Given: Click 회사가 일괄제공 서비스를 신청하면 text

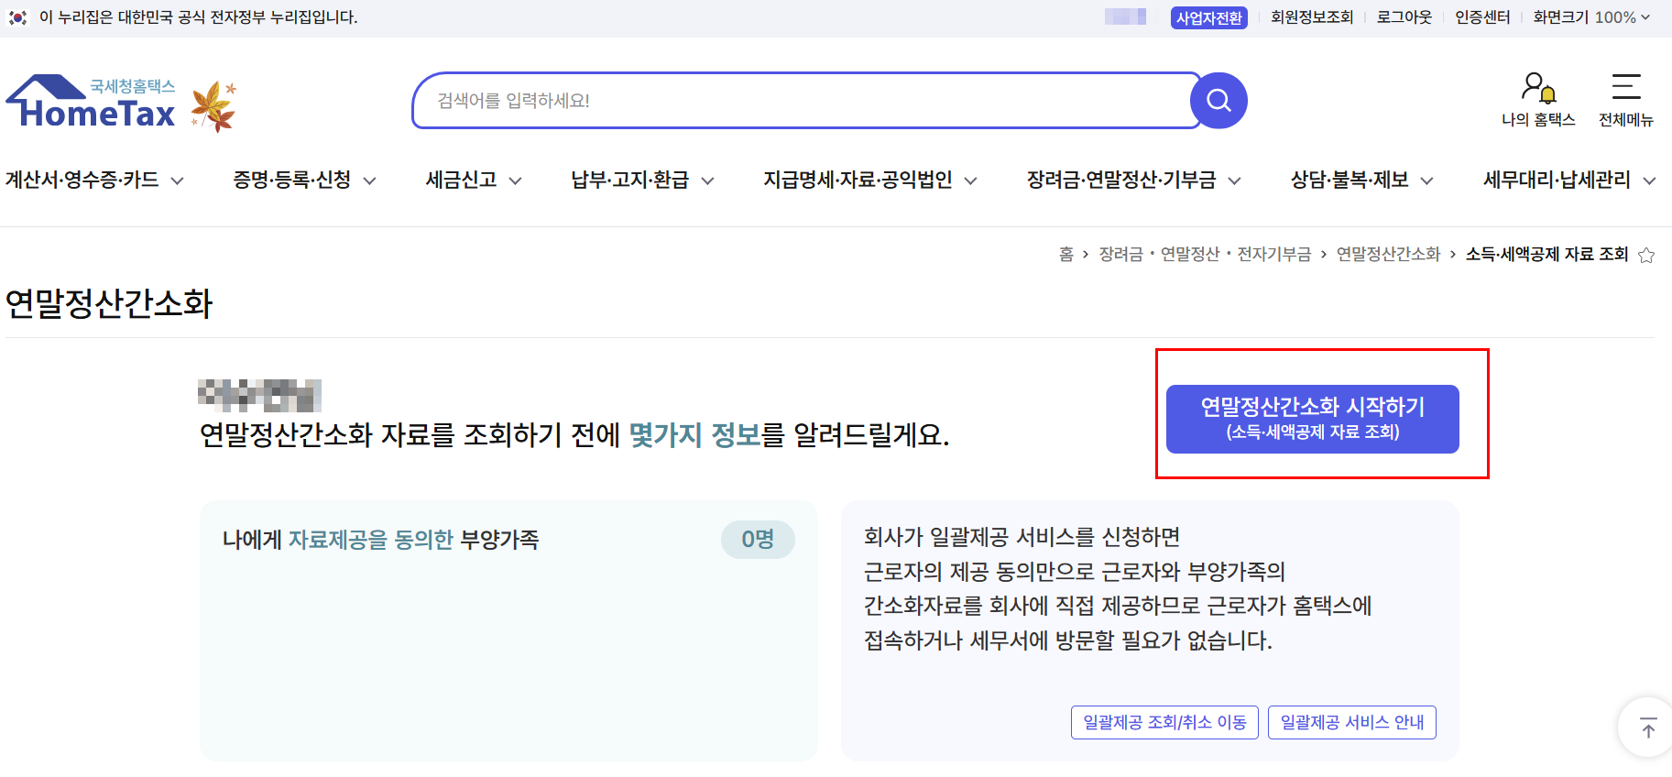Looking at the screenshot, I should click(x=1022, y=537).
